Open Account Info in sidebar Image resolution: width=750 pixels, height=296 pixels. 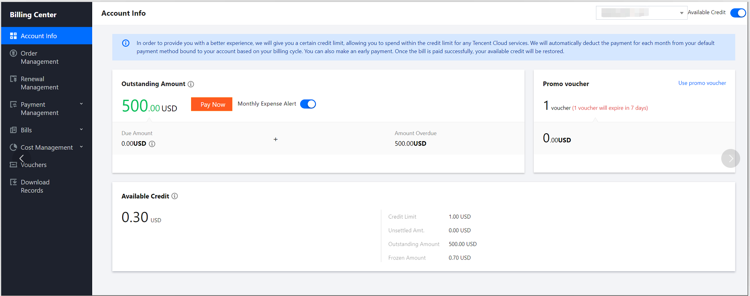point(46,36)
